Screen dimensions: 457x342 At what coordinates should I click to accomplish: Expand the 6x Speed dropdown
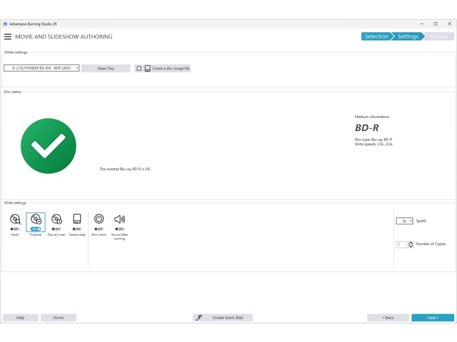coord(404,221)
